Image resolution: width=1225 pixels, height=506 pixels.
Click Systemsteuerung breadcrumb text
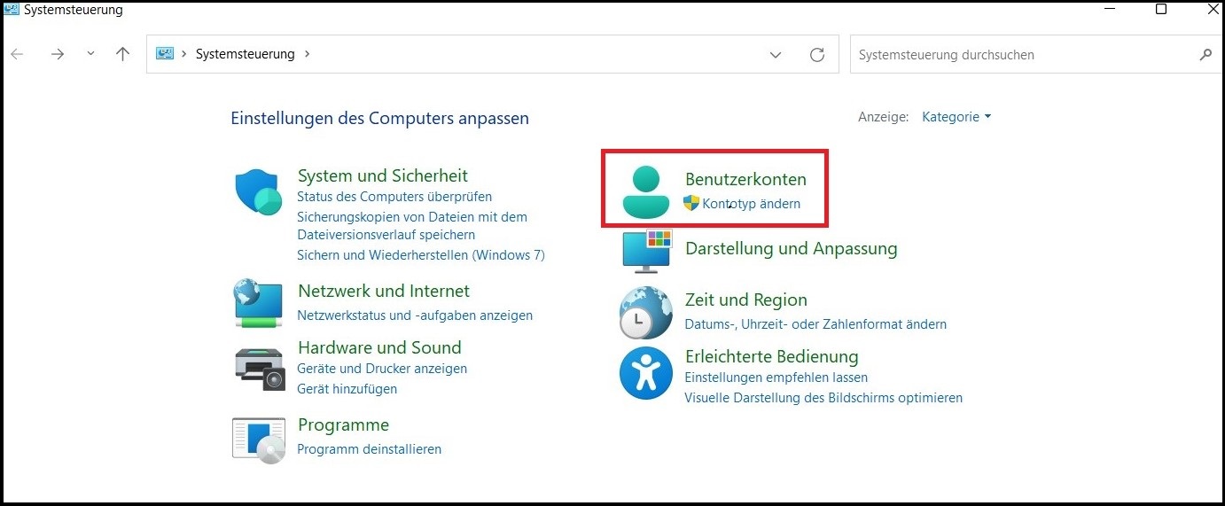pyautogui.click(x=245, y=54)
